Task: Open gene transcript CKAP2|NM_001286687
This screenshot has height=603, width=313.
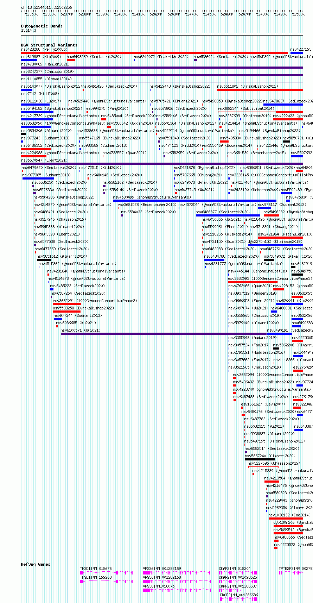Action: coord(238,586)
